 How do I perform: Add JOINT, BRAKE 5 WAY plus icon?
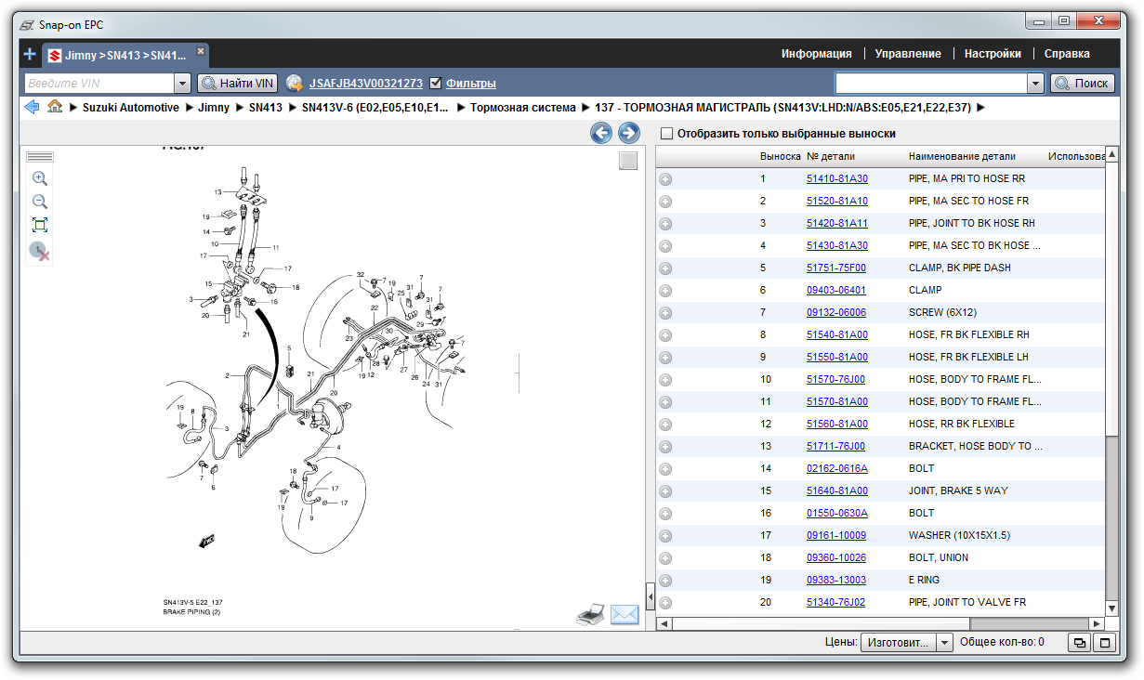click(x=665, y=491)
